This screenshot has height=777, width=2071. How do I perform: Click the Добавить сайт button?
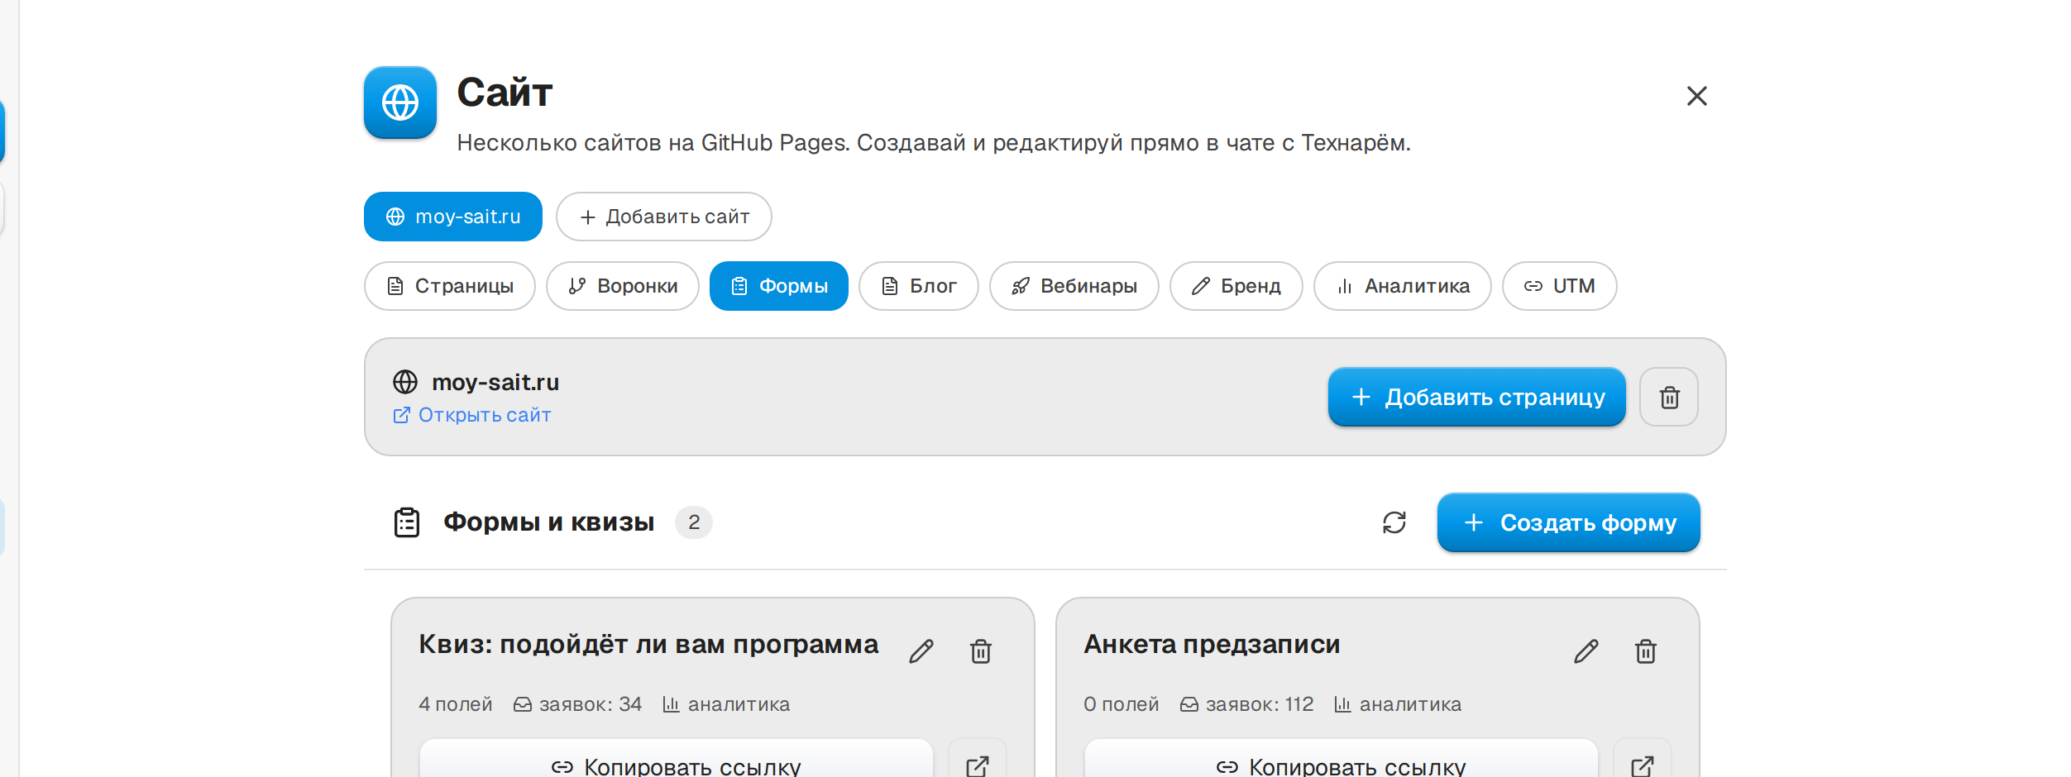664,217
